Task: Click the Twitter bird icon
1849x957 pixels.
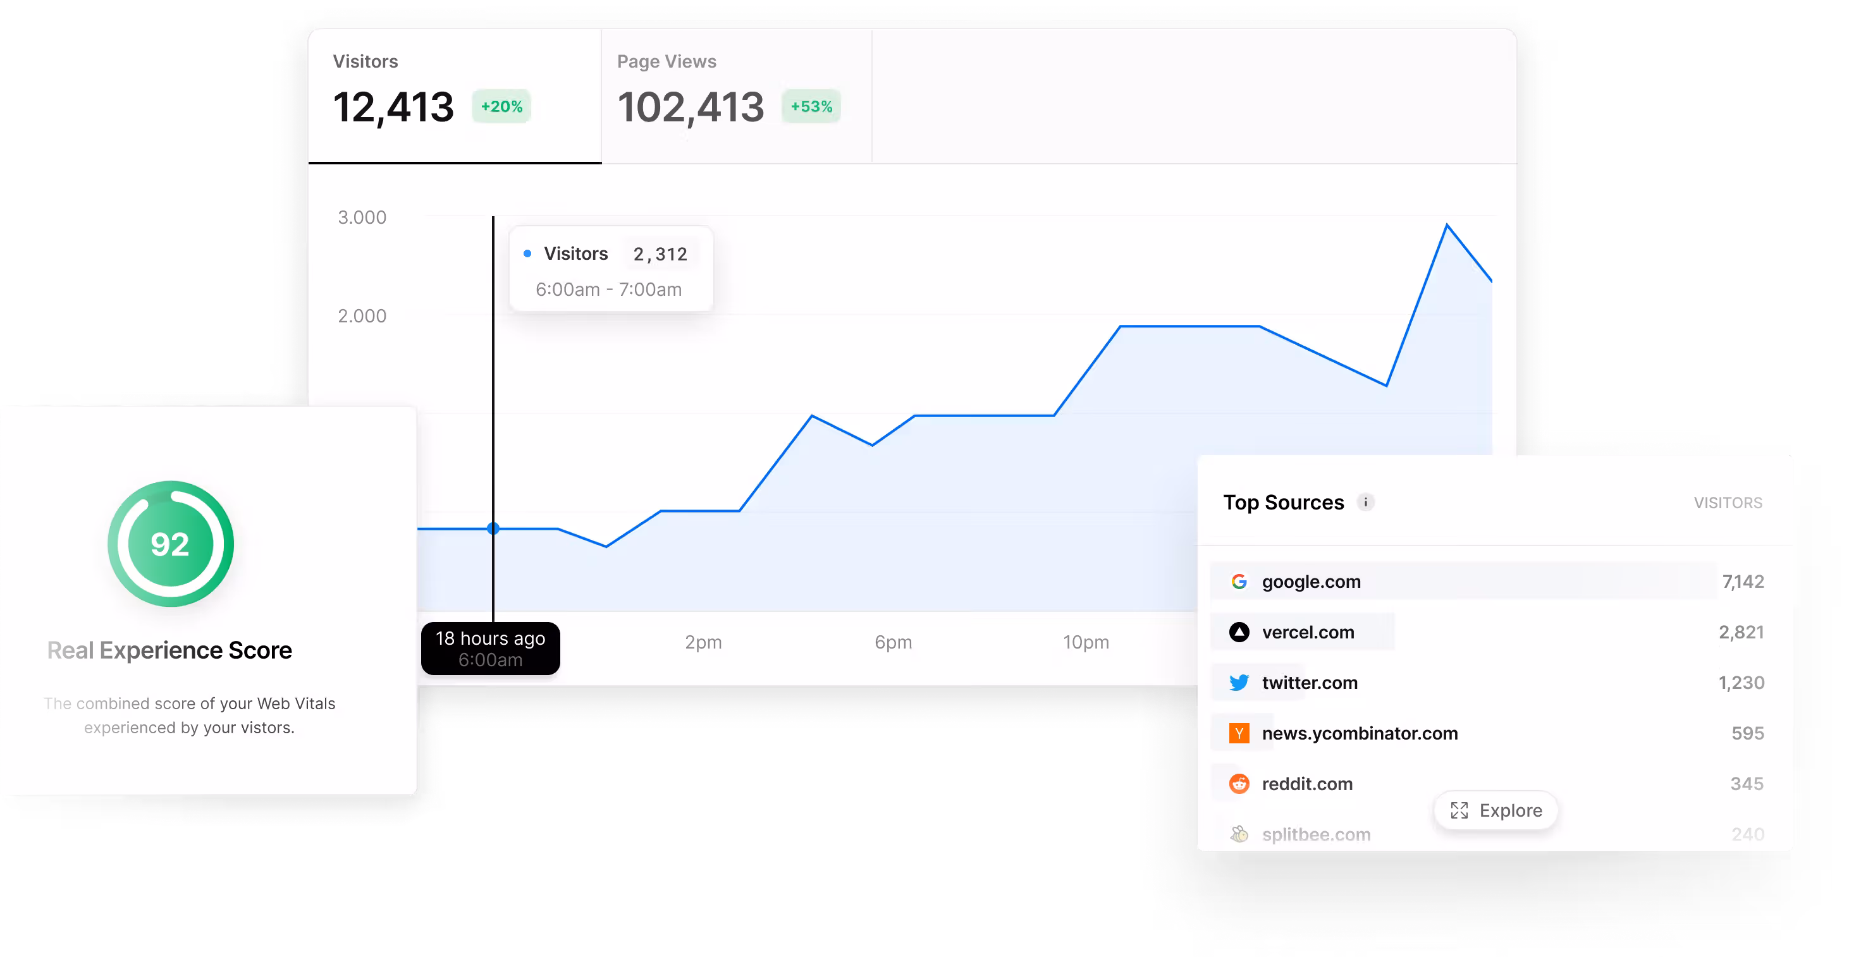Action: pos(1239,682)
